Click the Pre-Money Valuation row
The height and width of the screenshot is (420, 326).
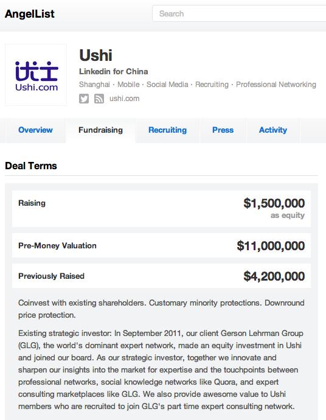pyautogui.click(x=161, y=246)
